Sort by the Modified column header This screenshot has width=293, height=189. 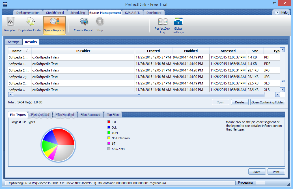click(191, 51)
